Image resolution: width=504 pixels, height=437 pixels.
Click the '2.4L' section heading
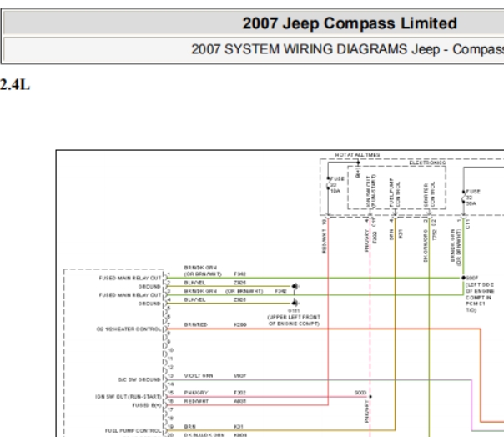pos(15,85)
